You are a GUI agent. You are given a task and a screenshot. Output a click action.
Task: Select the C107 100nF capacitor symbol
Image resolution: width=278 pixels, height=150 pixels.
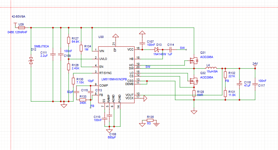(142, 43)
